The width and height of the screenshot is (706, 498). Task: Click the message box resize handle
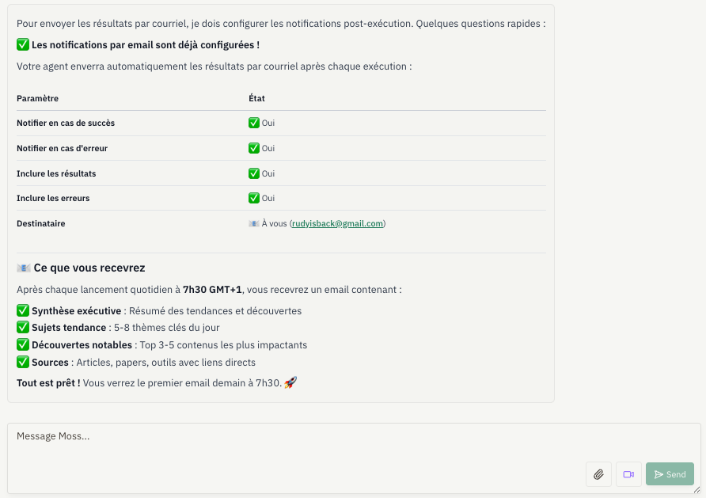697,489
